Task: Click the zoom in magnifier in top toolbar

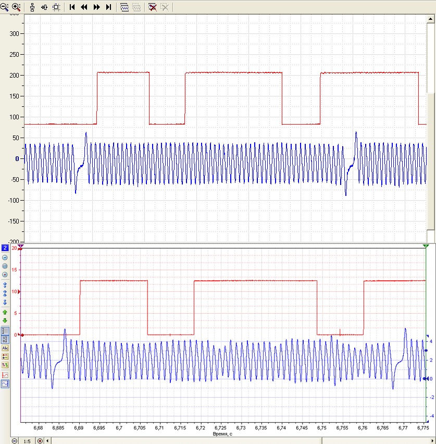Action: click(x=16, y=7)
